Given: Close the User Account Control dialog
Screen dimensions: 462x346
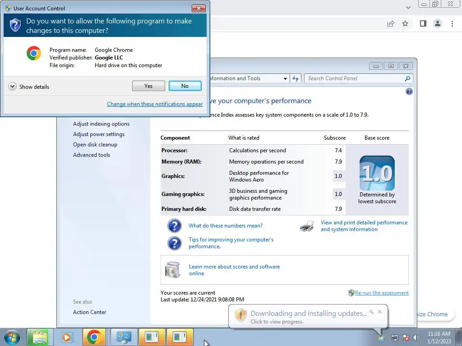Looking at the screenshot, I should tap(199, 8).
